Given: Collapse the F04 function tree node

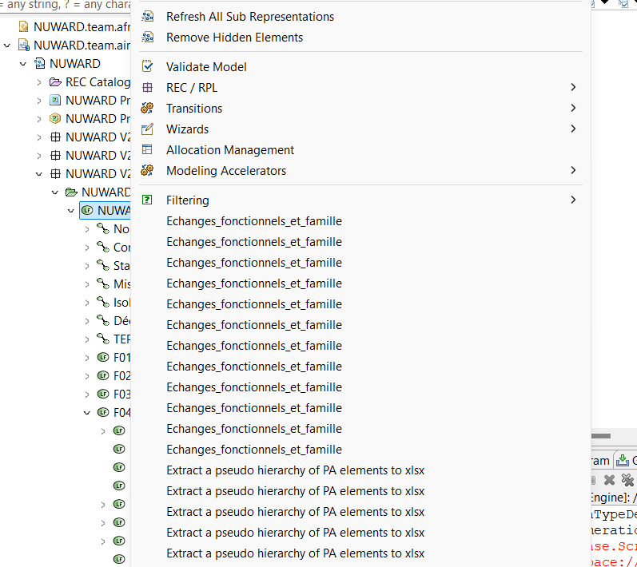Looking at the screenshot, I should (87, 413).
